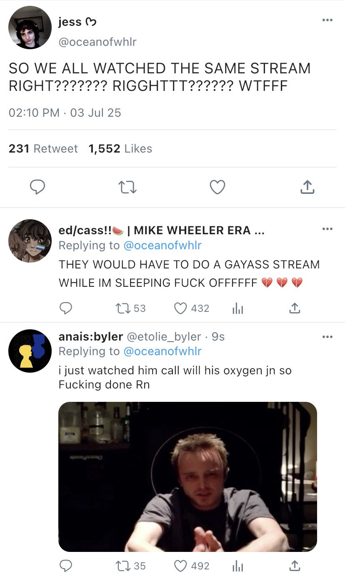The image size is (345, 579).
Task: Retweet the main tweet by jess
Action: click(127, 188)
